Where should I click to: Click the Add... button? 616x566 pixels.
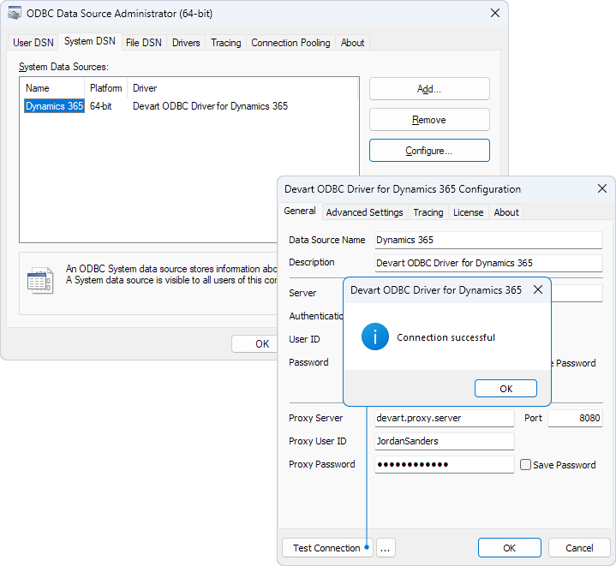coord(429,89)
